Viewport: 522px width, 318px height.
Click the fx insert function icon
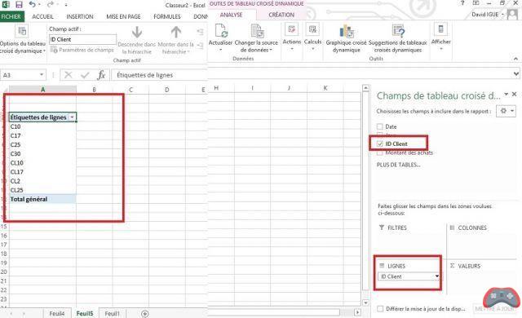coord(101,75)
